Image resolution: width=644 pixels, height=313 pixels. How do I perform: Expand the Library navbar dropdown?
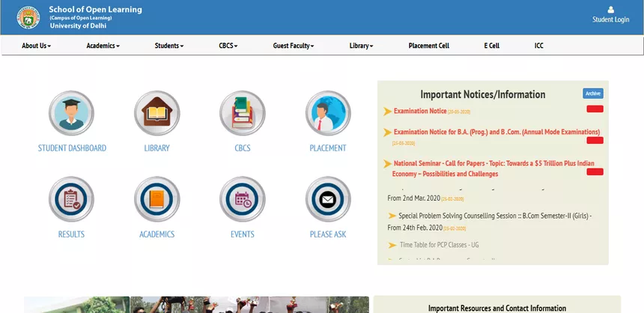click(361, 46)
